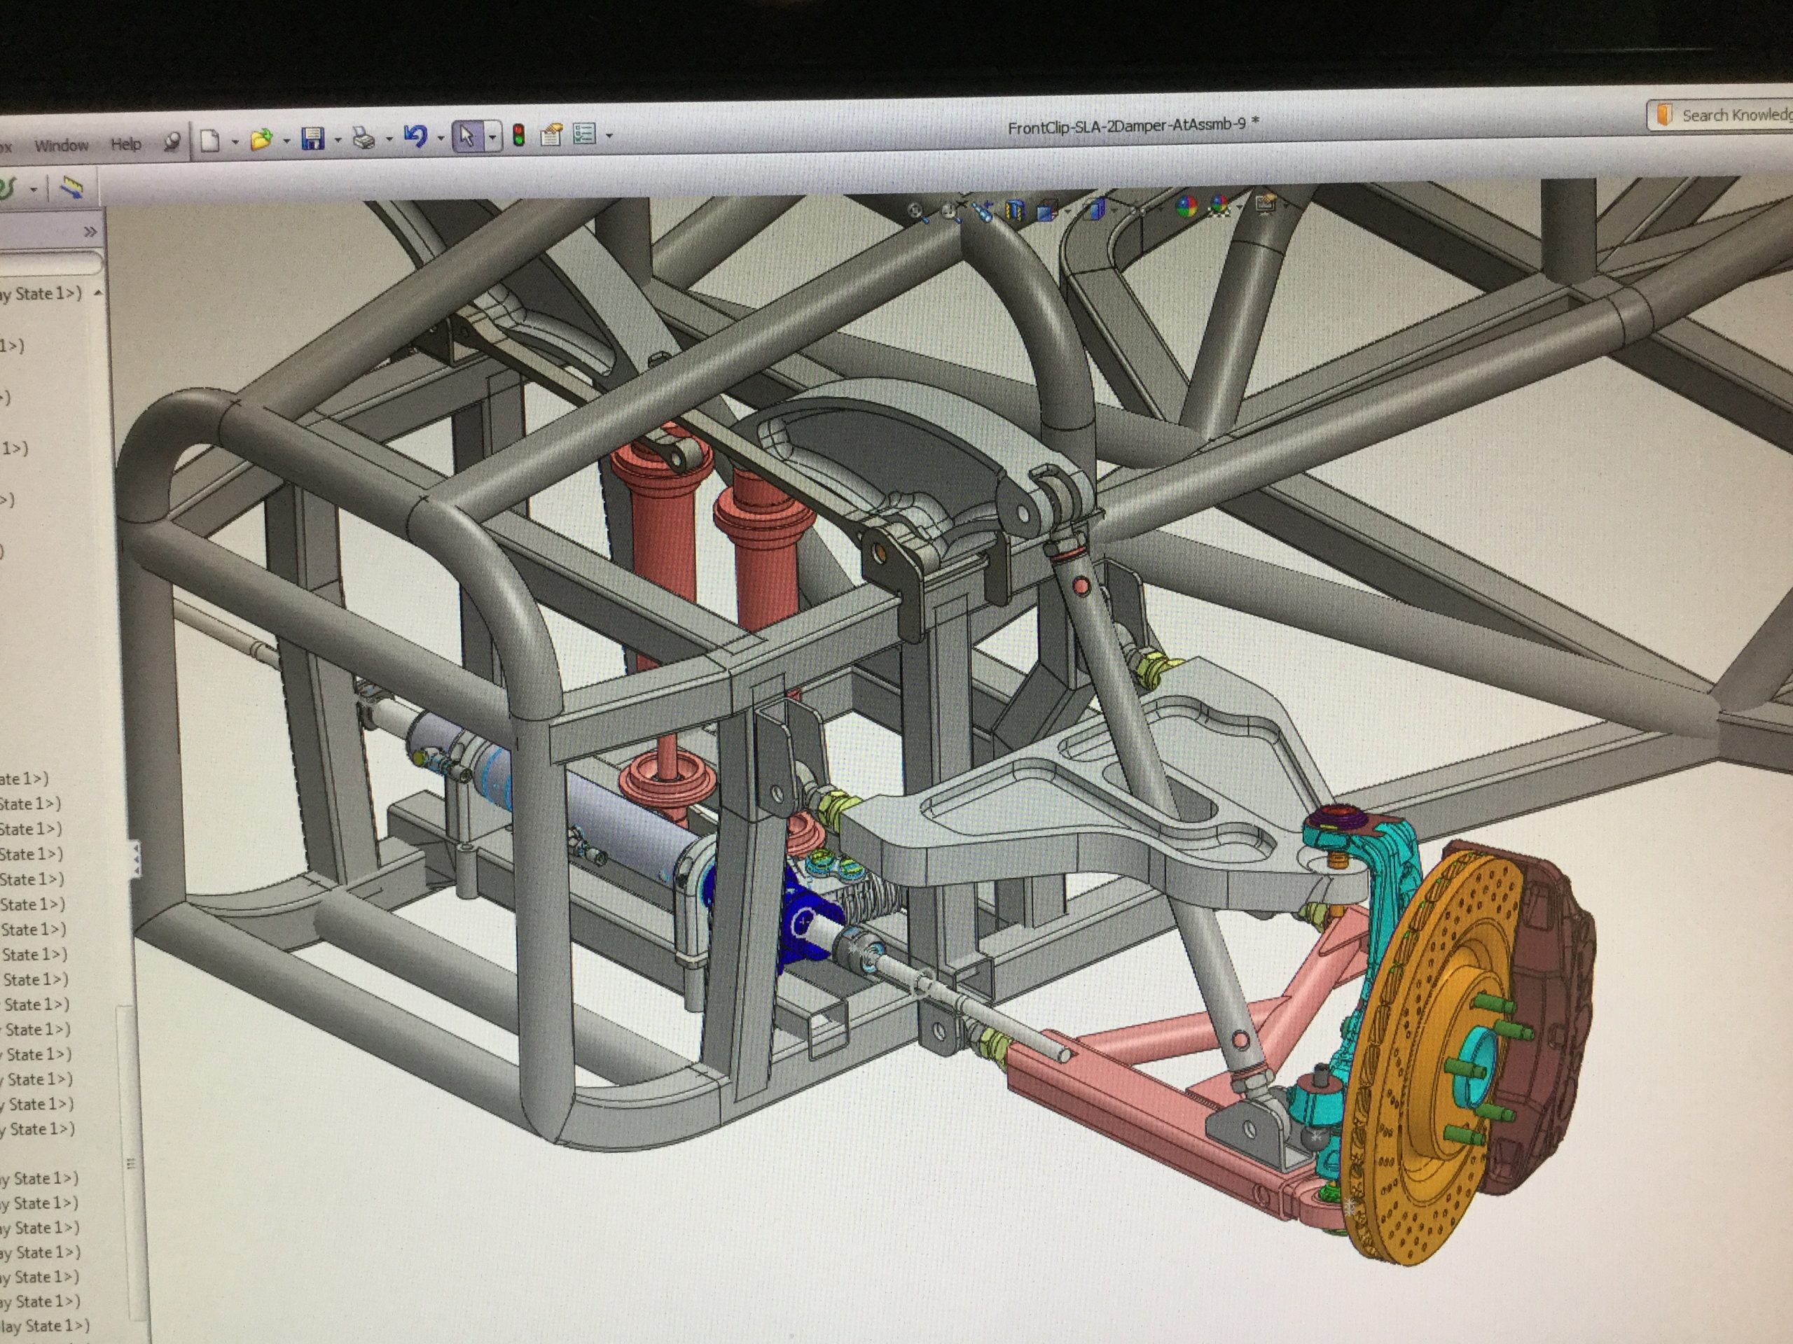Open the Options checklist icon
This screenshot has height=1344, width=1793.
[x=584, y=134]
